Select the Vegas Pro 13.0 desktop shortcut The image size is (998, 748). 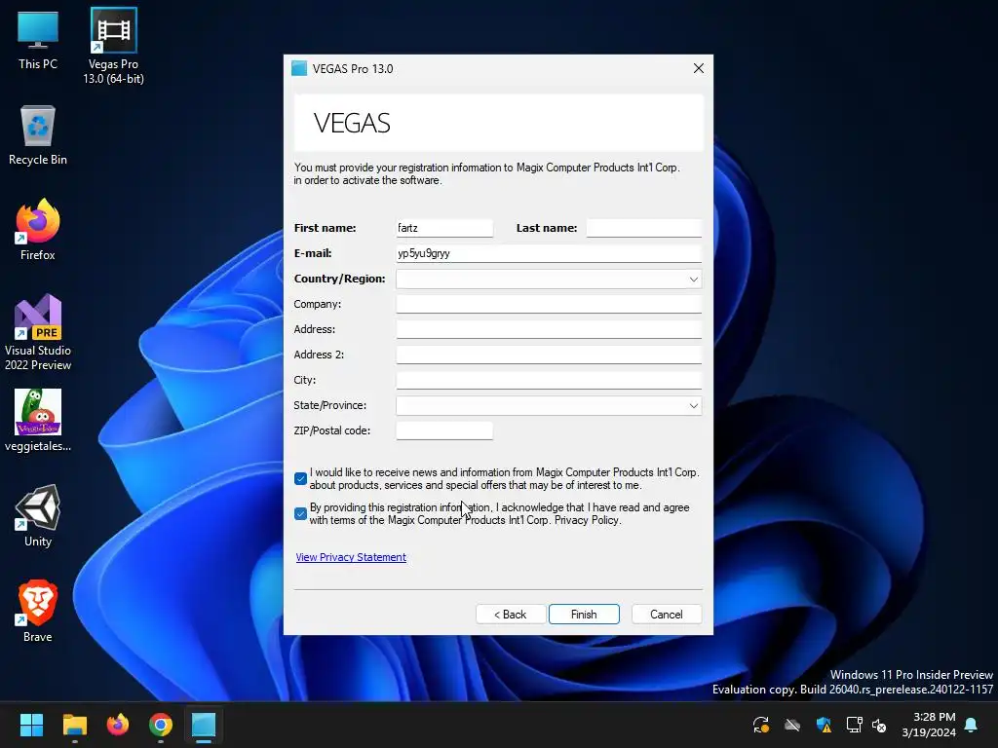[113, 46]
